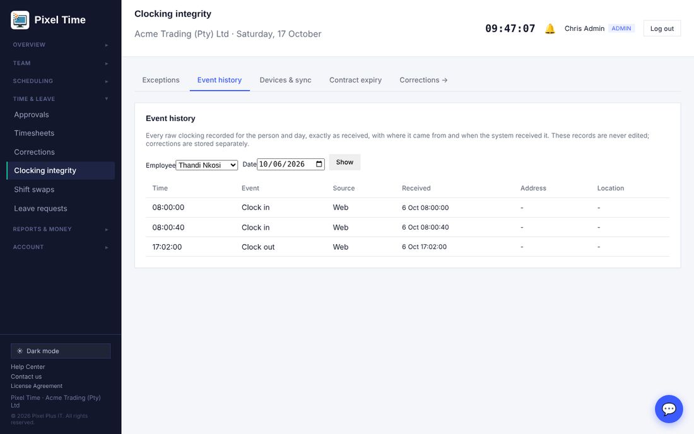Click the Chris Admin user name
694x434 pixels.
[584, 29]
